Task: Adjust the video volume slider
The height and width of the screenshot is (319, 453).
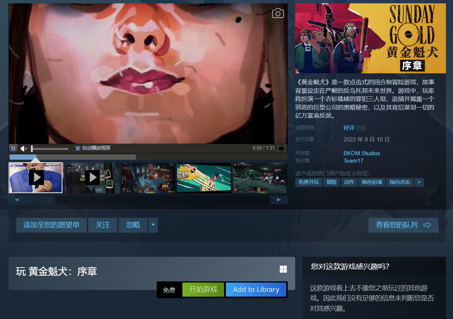Action: click(x=50, y=149)
